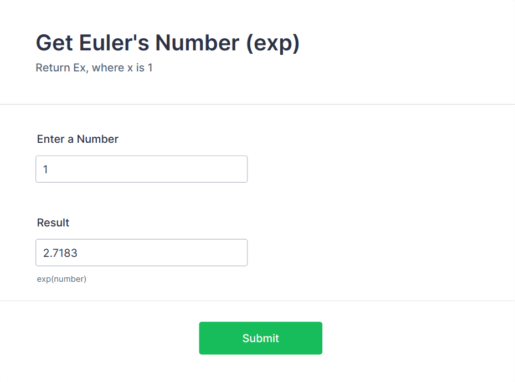The height and width of the screenshot is (382, 515).
Task: Select the value 1 in the input
Action: [46, 169]
